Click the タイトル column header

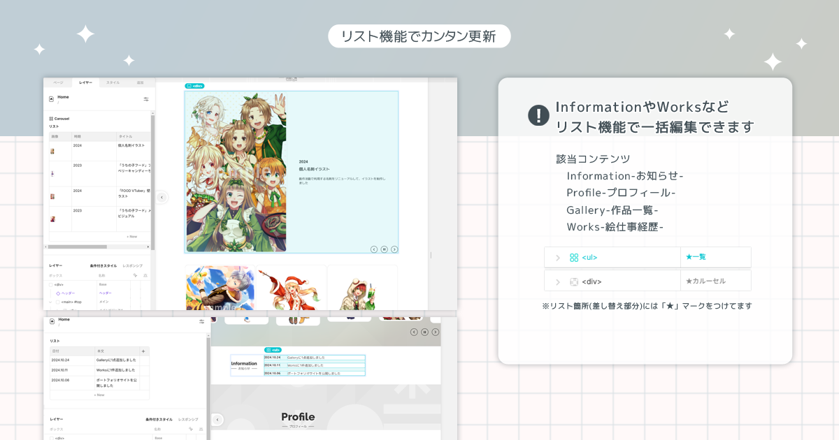click(x=133, y=137)
